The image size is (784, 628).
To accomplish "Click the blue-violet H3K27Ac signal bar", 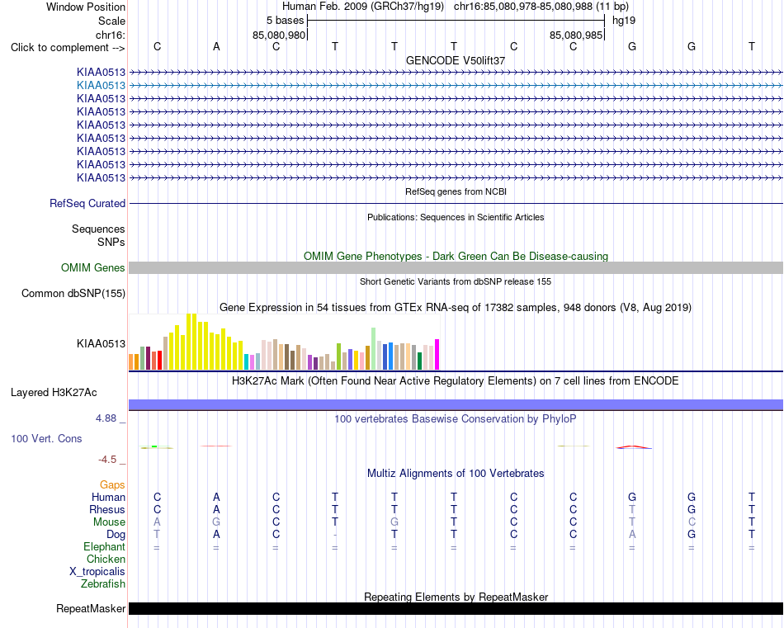I will click(456, 405).
